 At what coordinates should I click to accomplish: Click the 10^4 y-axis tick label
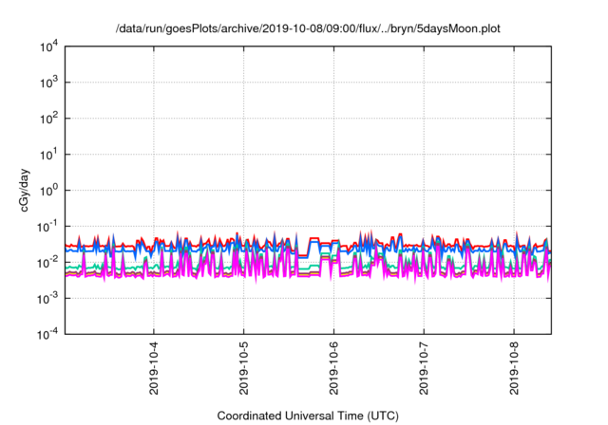coord(48,46)
